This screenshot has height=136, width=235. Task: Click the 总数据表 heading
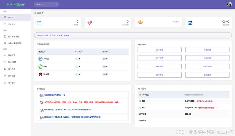pos(39,13)
